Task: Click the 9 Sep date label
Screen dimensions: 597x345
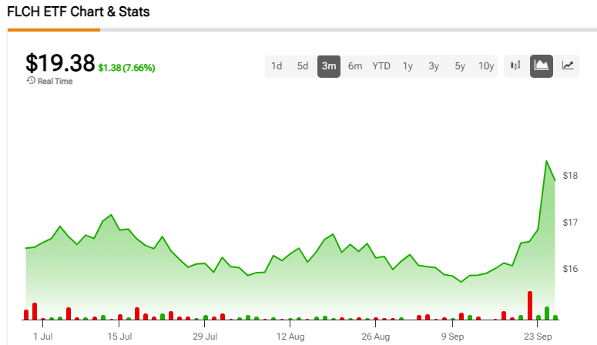Action: (x=452, y=337)
